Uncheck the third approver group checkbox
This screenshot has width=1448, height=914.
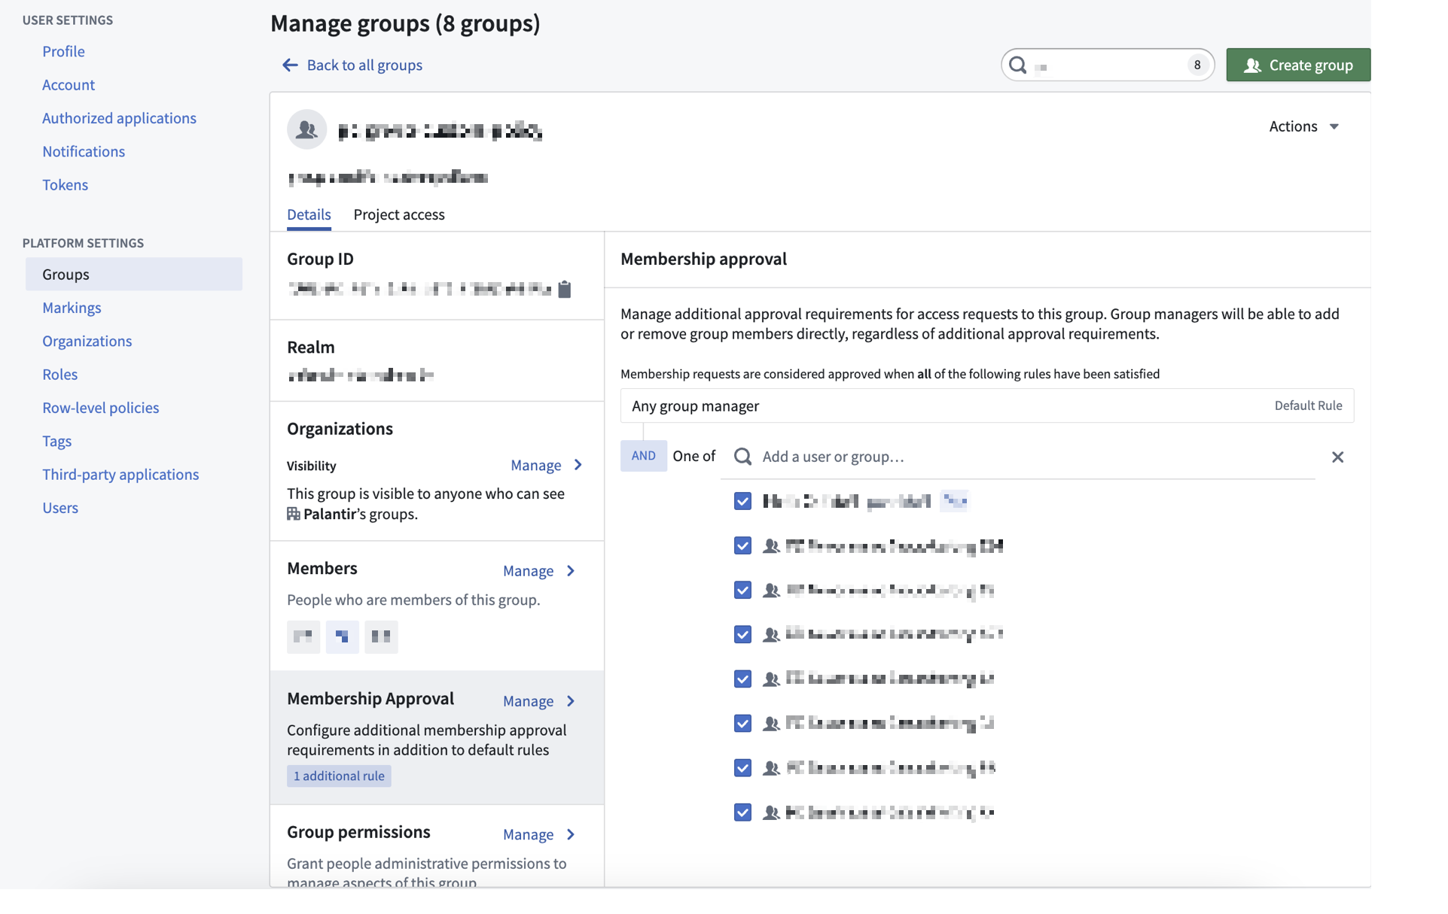pyautogui.click(x=742, y=591)
